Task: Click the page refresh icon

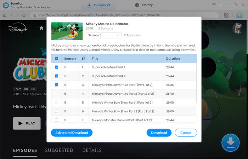Action: 24,15
